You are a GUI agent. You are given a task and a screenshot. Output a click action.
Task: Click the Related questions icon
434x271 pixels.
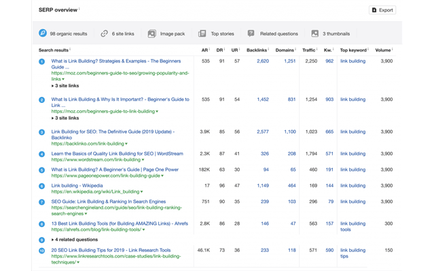click(251, 33)
